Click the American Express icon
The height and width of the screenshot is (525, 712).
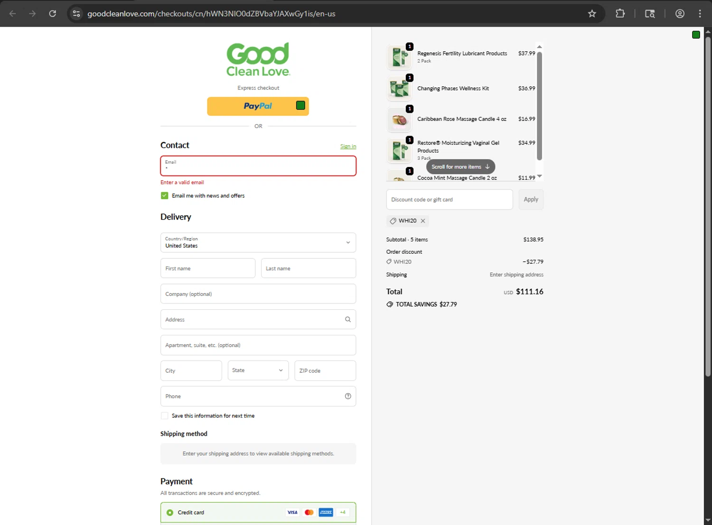coord(326,512)
